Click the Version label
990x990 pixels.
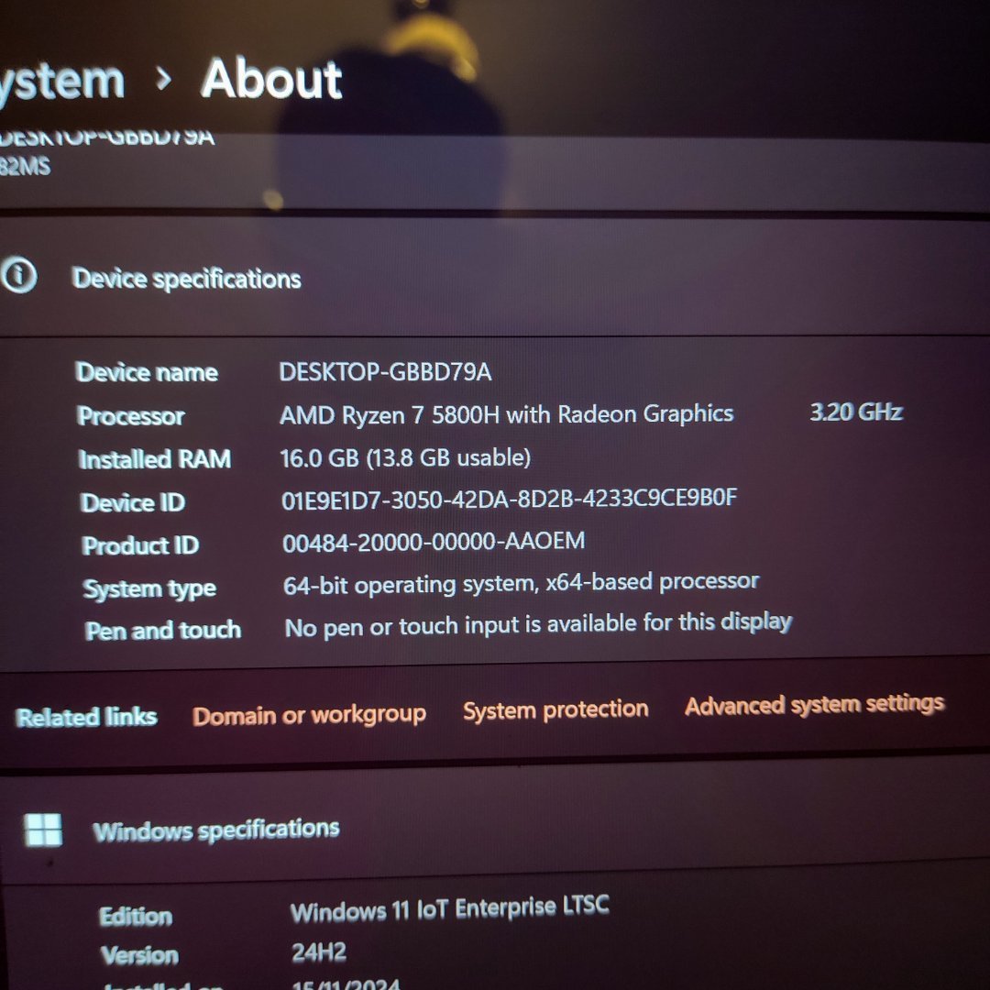point(139,955)
